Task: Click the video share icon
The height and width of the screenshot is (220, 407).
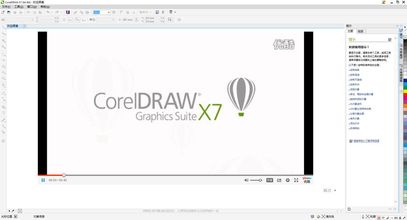Action: tap(279, 180)
